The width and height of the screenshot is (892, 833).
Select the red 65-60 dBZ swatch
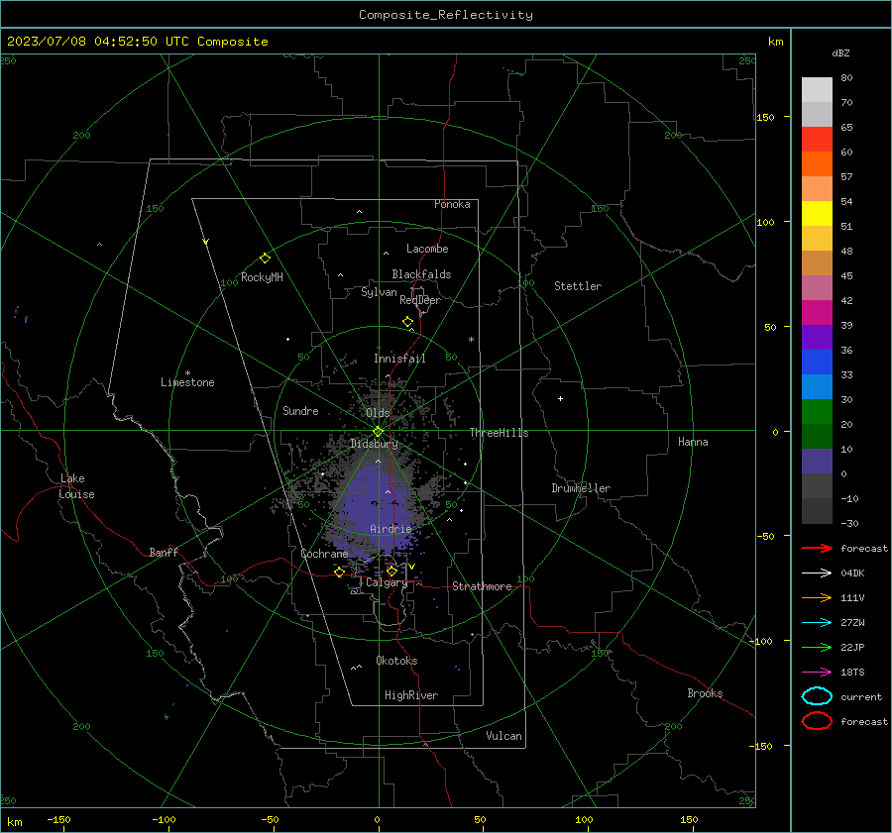point(817,140)
